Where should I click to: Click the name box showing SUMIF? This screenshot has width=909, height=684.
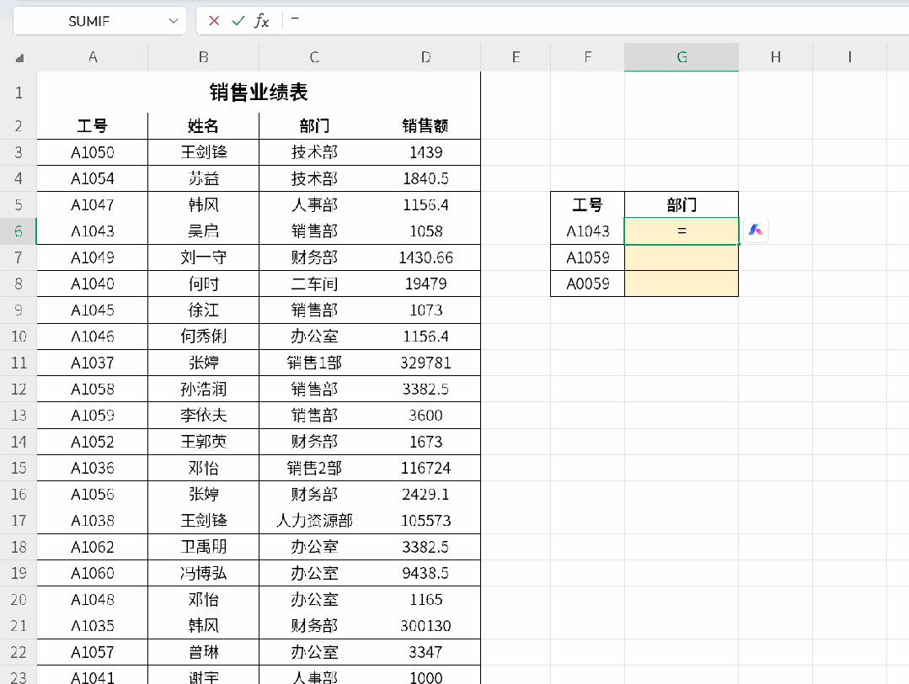tap(88, 21)
